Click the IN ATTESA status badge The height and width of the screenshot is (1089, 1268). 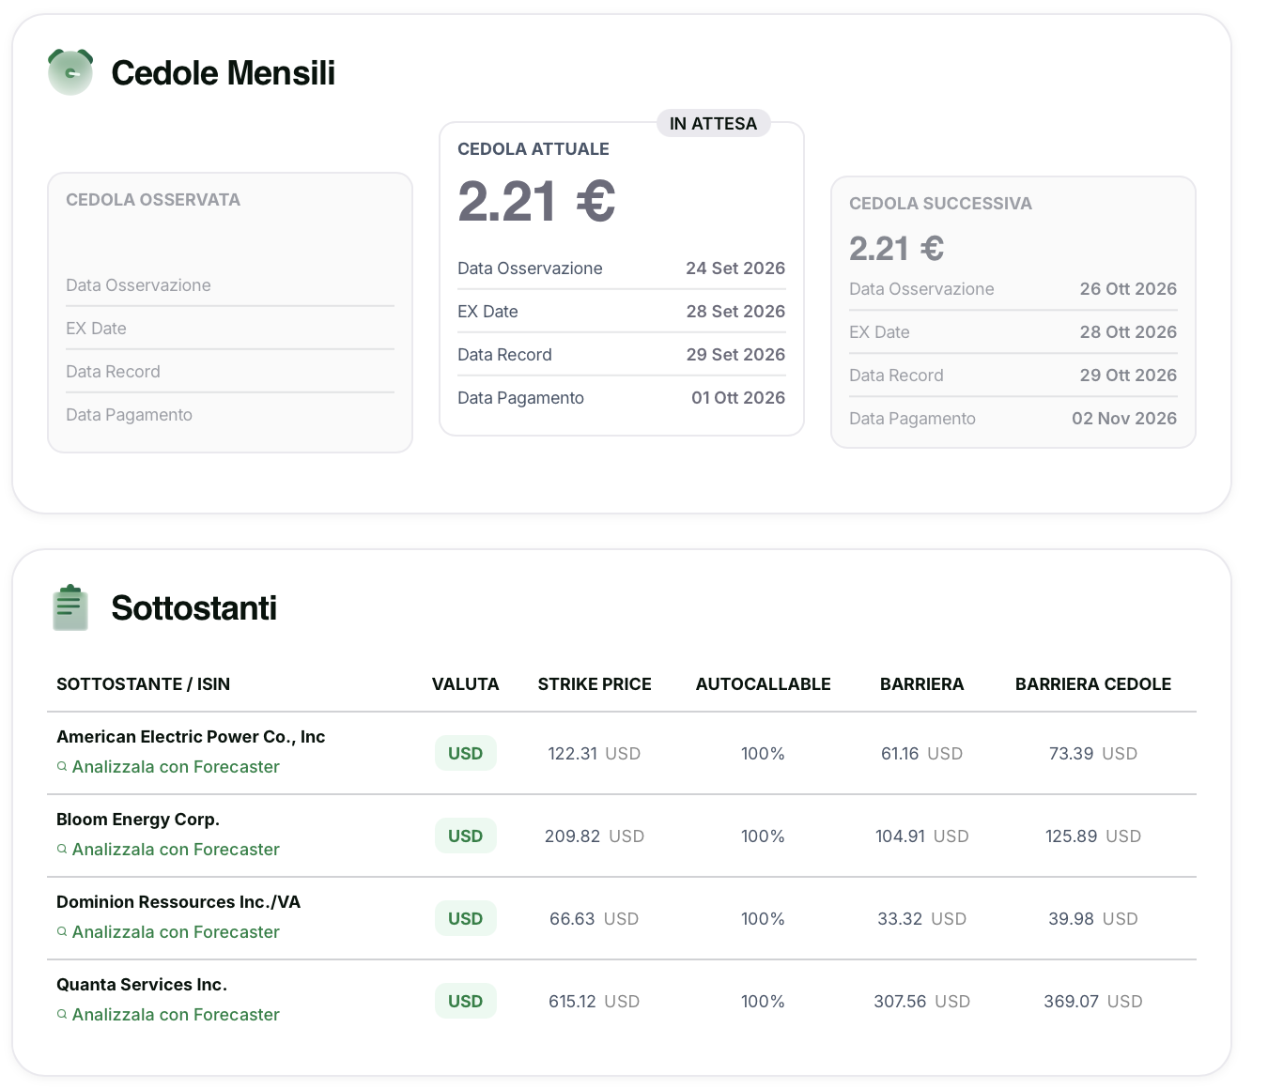[713, 123]
